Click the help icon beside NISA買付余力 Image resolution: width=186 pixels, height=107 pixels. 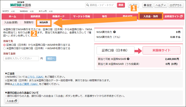[x=115, y=32]
